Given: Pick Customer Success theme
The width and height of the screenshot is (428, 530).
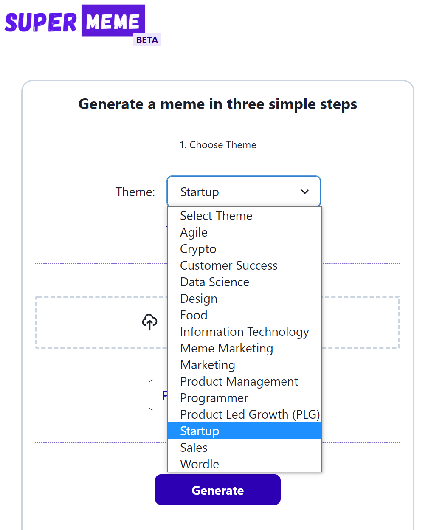Looking at the screenshot, I should pos(229,265).
